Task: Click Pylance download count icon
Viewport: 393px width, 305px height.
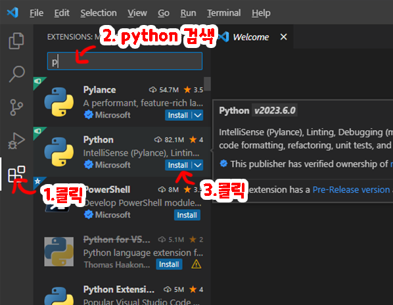Action: [152, 89]
